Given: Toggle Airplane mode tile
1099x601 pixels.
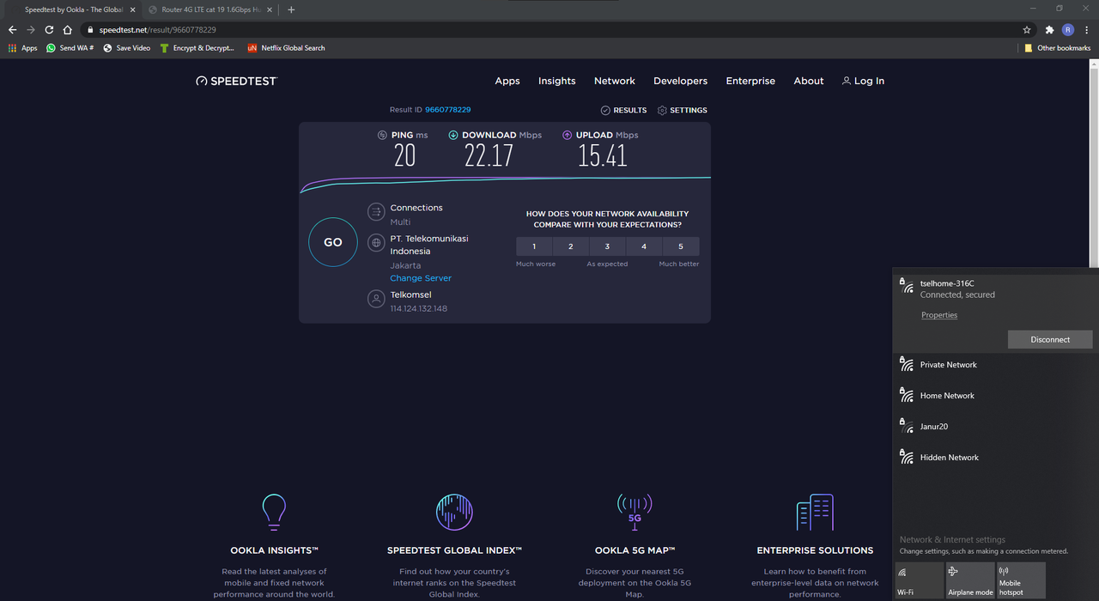Looking at the screenshot, I should [x=969, y=580].
